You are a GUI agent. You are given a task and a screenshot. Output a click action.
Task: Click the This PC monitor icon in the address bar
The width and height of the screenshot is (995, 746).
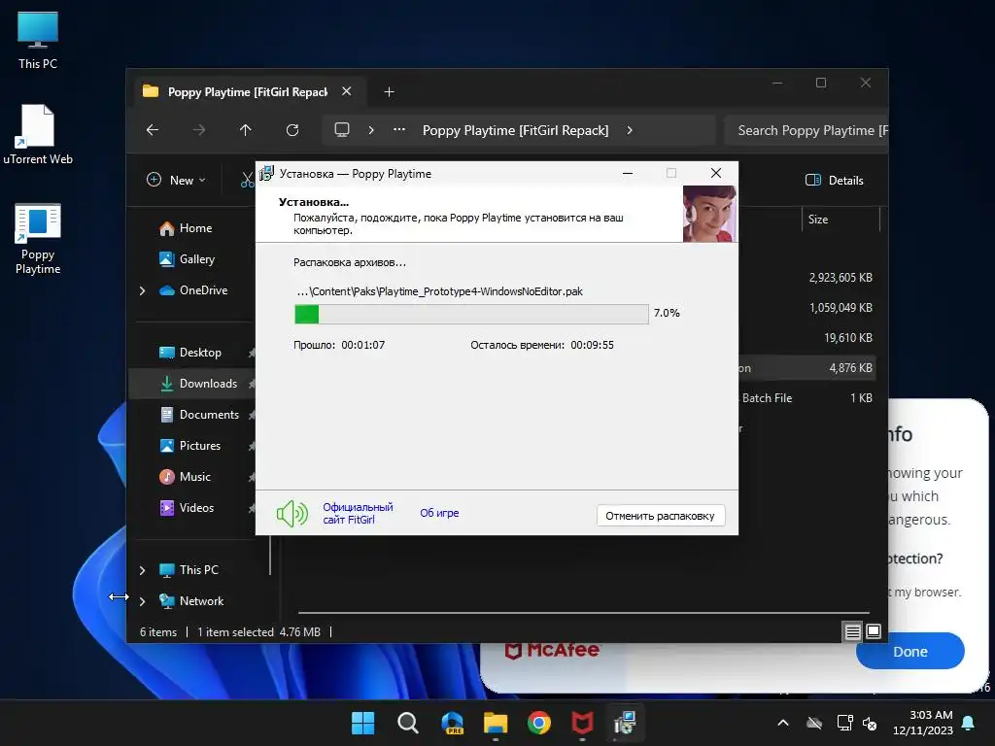(x=342, y=129)
